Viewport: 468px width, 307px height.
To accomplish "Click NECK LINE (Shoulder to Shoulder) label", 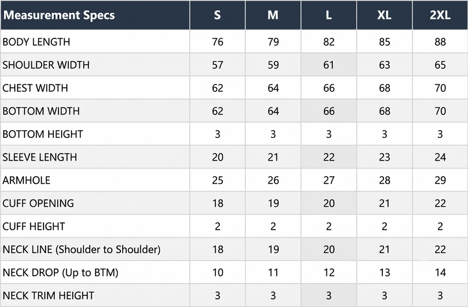I will [81, 249].
